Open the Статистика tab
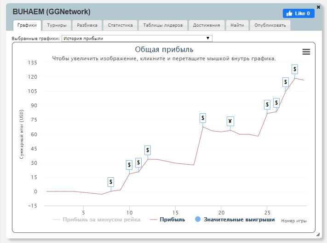Screen dimensions: 327x243 tap(120, 25)
